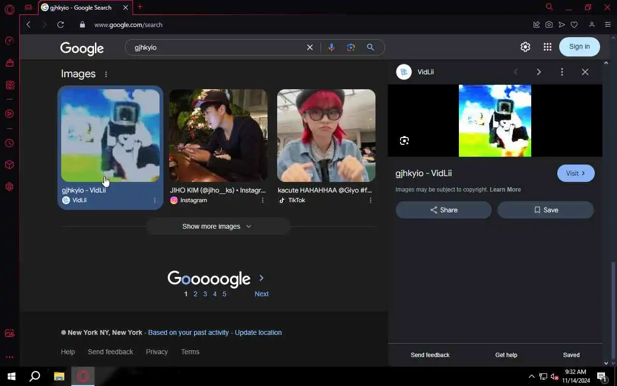Click the arrow beside the Goooogle pagination logo
The image size is (617, 386).
point(261,278)
